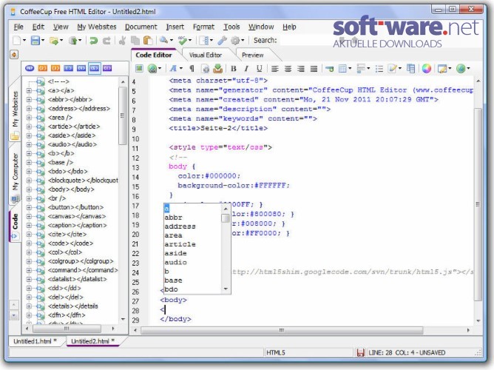Align text left
Image resolution: width=494 pixels, height=370 pixels.
tap(275, 68)
